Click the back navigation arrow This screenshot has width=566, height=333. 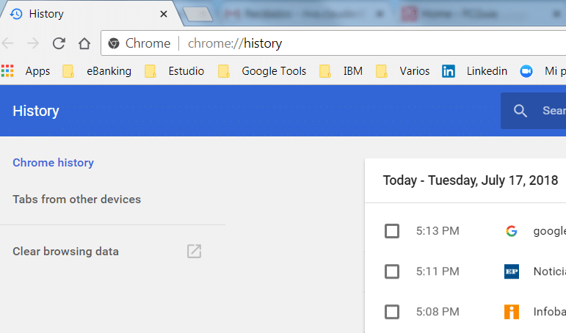8,43
